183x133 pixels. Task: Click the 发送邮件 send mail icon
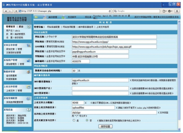[x=64, y=17]
